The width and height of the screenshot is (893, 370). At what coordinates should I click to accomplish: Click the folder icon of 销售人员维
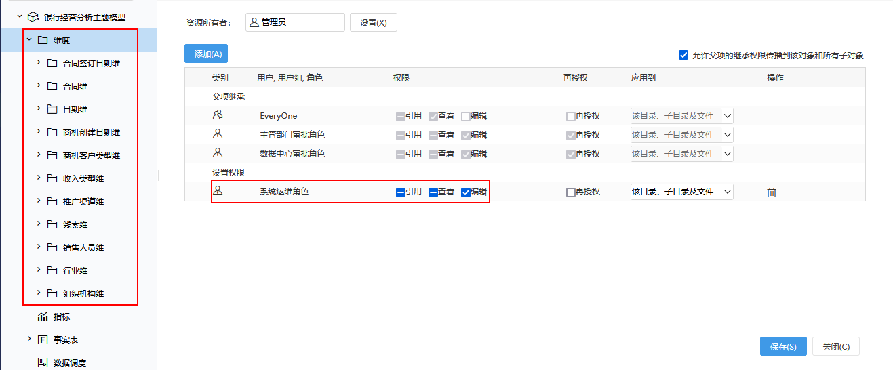pos(52,247)
